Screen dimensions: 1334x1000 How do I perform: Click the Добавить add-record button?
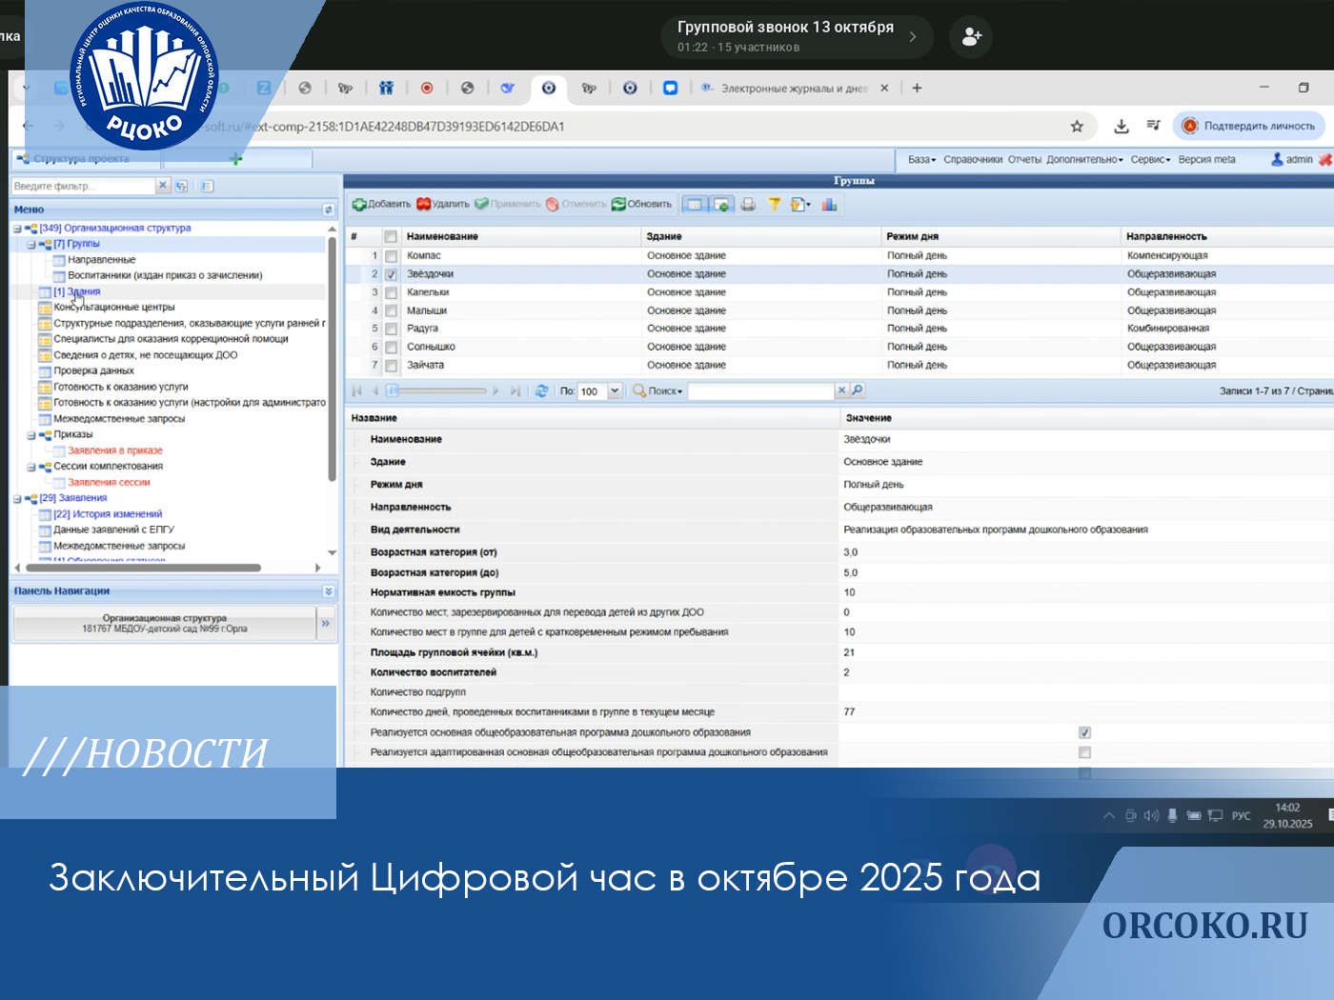tap(381, 204)
